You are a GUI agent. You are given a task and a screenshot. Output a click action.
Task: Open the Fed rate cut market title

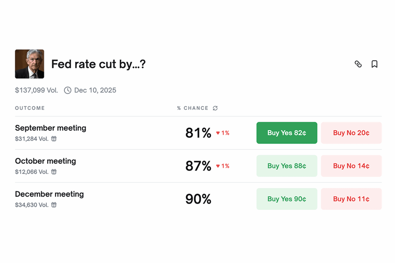pos(99,64)
